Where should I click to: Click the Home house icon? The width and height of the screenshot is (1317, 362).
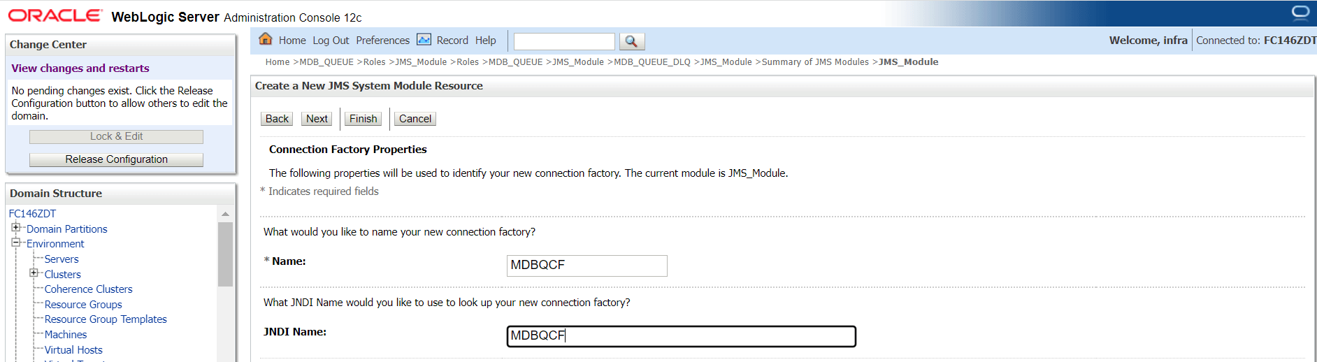pos(266,39)
